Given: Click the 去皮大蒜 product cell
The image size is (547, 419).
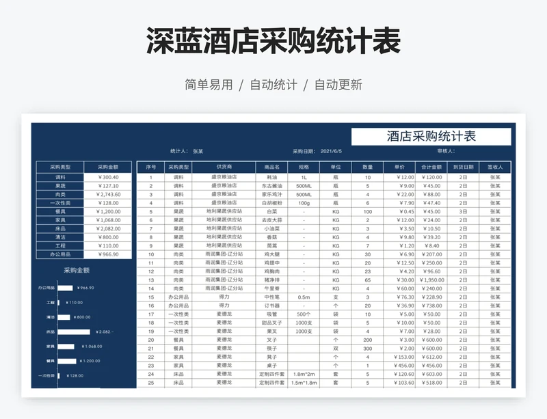Looking at the screenshot, I should (x=271, y=220).
